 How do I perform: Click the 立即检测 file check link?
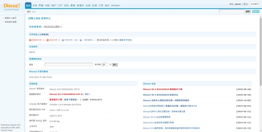pyautogui.click(x=43, y=34)
